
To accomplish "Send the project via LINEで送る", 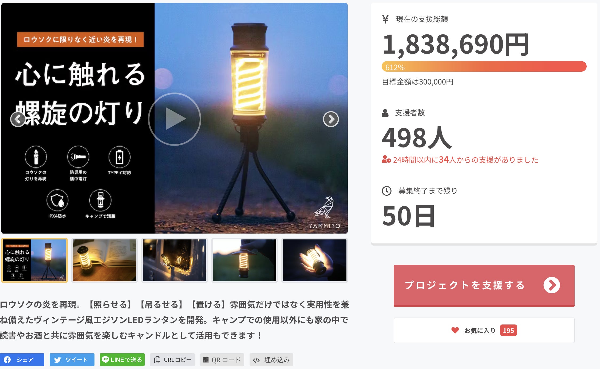I will 122,360.
